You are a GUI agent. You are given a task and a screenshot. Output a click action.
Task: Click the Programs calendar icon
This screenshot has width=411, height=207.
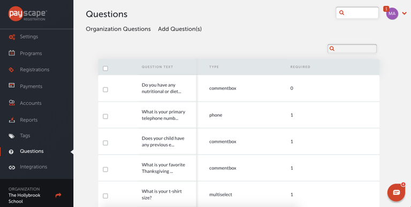tap(12, 53)
